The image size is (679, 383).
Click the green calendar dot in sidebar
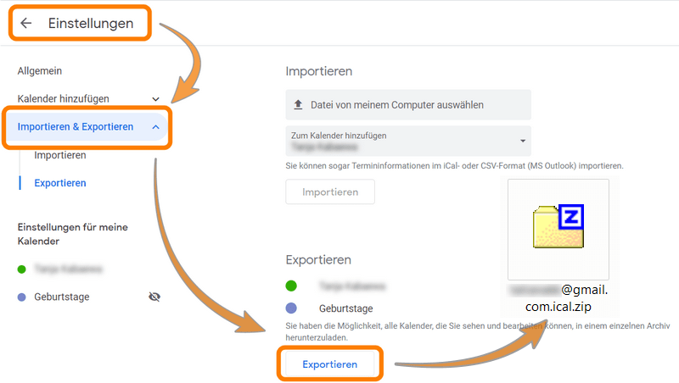pyautogui.click(x=22, y=269)
